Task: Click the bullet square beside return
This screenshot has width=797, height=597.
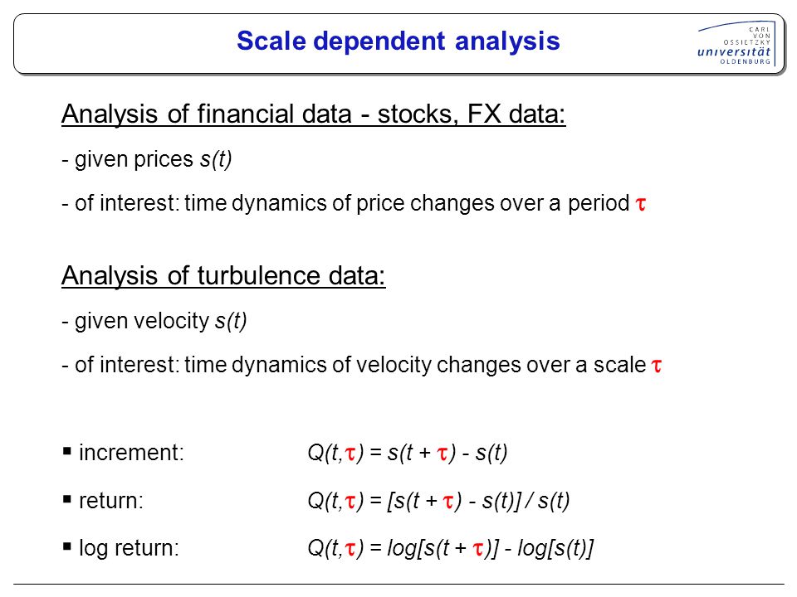Action: (67, 499)
